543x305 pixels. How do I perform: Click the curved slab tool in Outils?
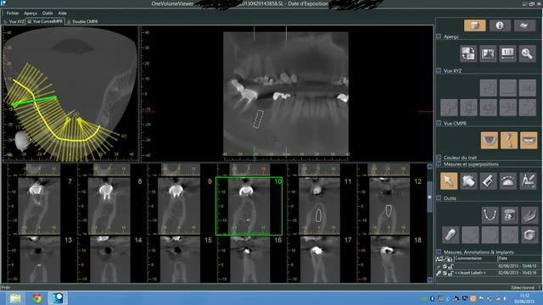(x=529, y=215)
